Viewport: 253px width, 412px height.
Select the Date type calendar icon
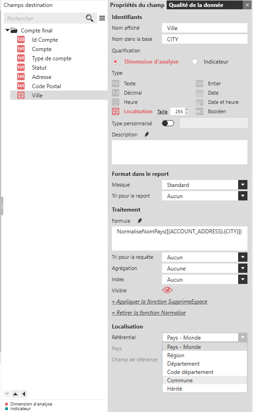(199, 93)
